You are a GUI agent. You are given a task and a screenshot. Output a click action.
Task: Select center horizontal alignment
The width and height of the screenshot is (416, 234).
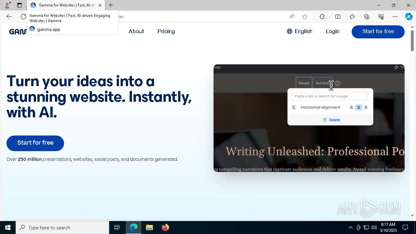pos(358,107)
